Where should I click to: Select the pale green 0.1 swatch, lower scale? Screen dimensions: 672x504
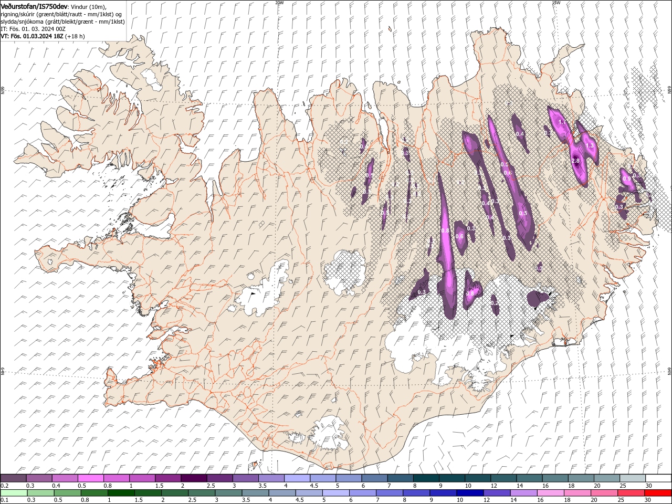[14, 493]
